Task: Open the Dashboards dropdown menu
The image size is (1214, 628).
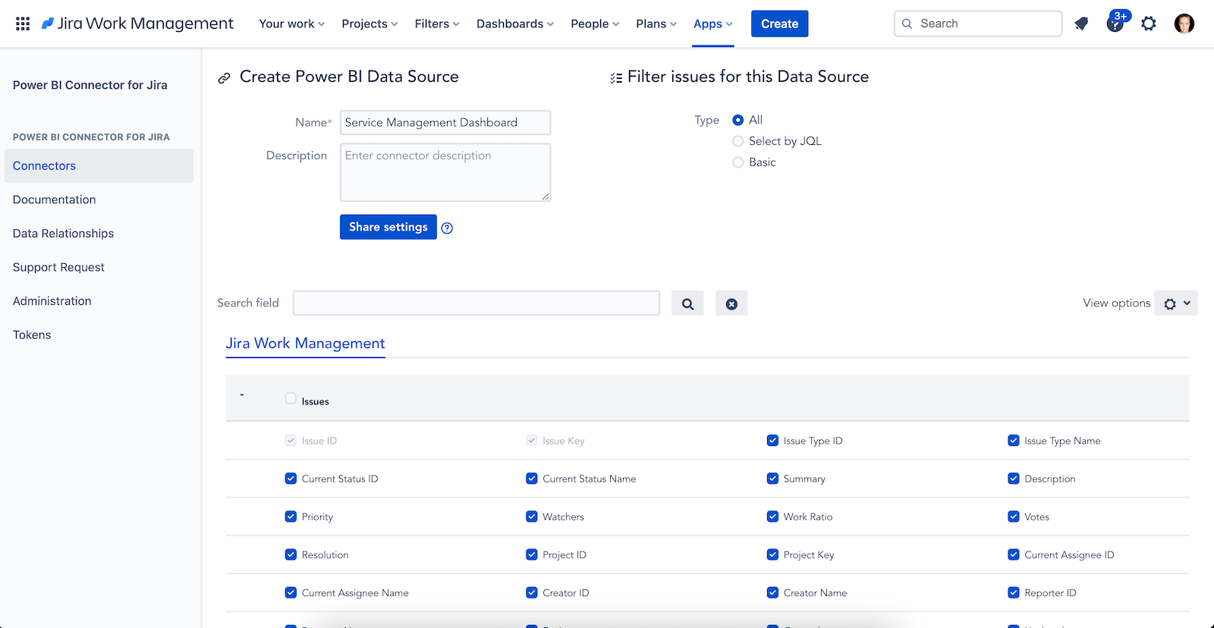Action: pyautogui.click(x=515, y=24)
